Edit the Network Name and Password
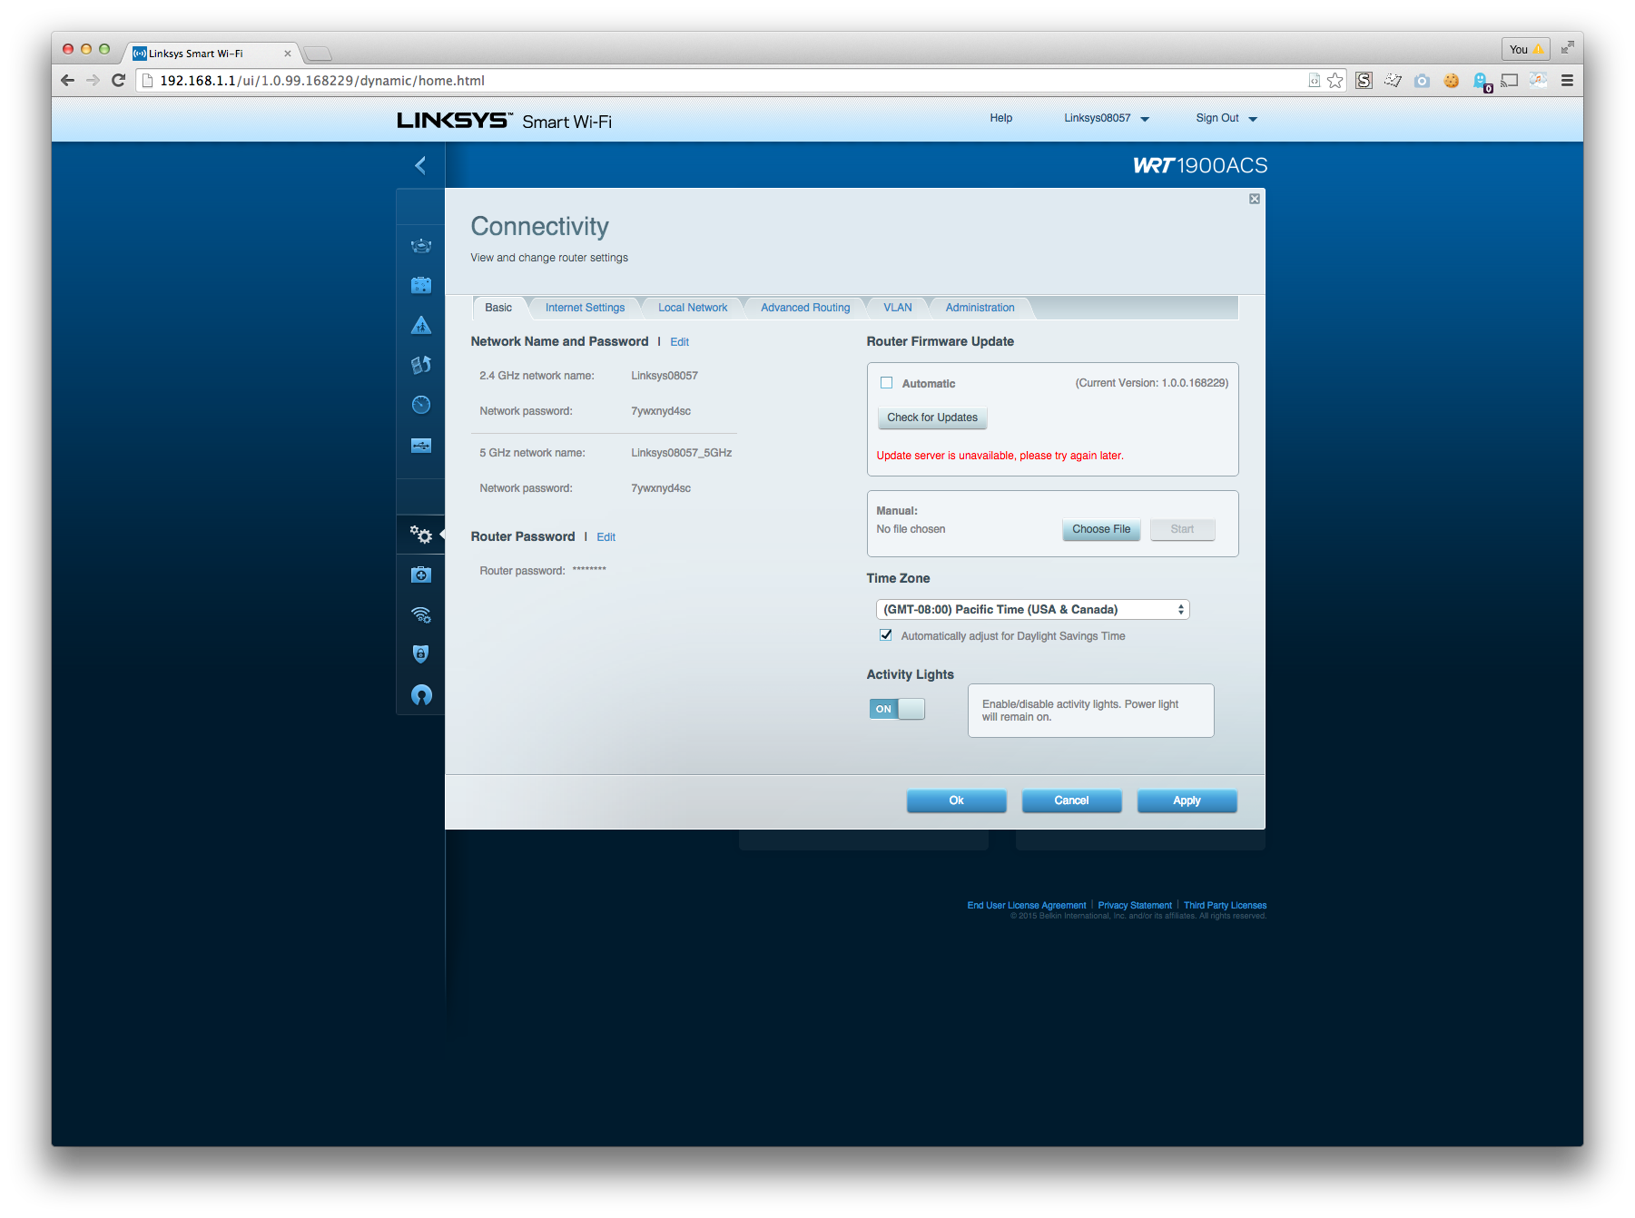1635x1218 pixels. point(679,342)
